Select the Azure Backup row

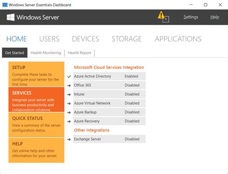point(109,112)
